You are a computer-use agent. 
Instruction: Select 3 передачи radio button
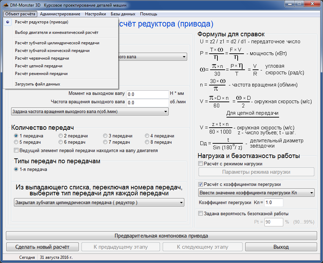105,136
